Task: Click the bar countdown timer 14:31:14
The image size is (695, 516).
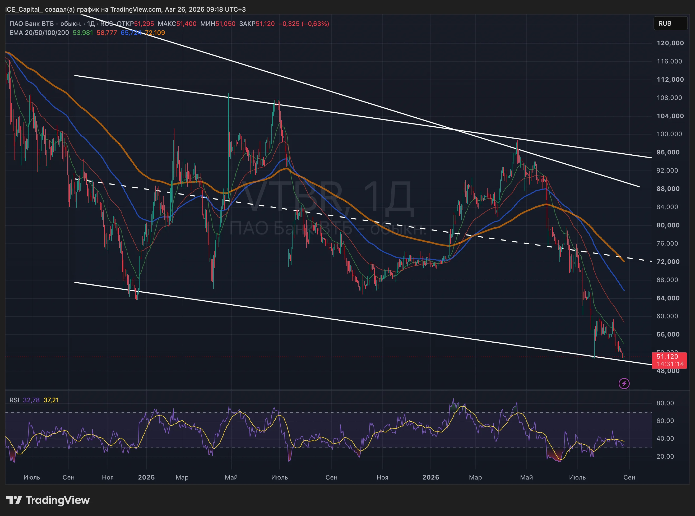Action: point(670,364)
